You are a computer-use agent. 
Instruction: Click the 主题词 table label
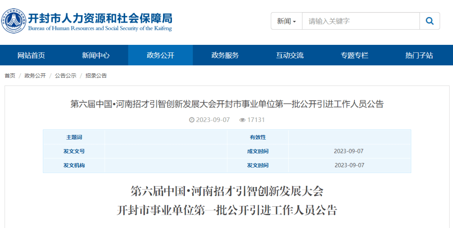click(x=74, y=137)
